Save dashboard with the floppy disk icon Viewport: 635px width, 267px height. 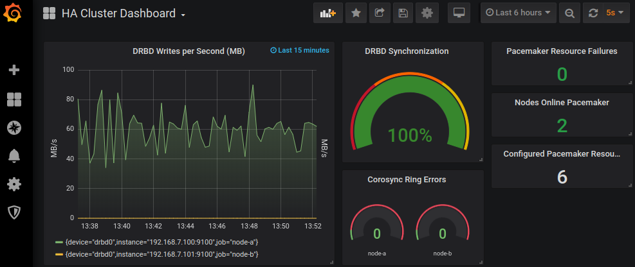pyautogui.click(x=403, y=13)
